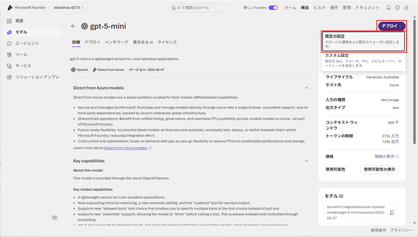Screen dimensions: 418x237
Task: Open the user account avatar
Action: pos(406,8)
